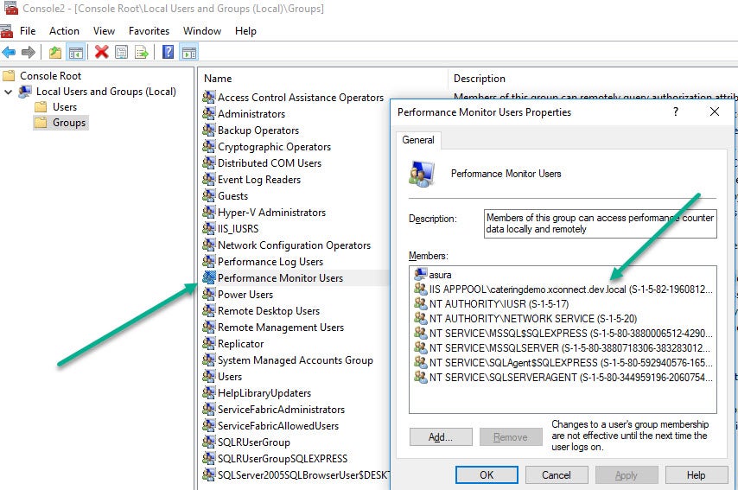
Task: Open the Favorites menu
Action: pyautogui.click(x=150, y=31)
